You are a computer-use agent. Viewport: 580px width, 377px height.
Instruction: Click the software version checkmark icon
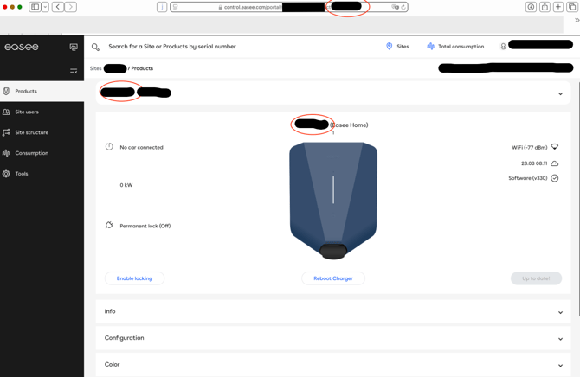click(555, 178)
